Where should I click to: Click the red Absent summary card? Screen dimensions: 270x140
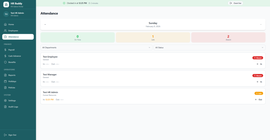[228, 38]
